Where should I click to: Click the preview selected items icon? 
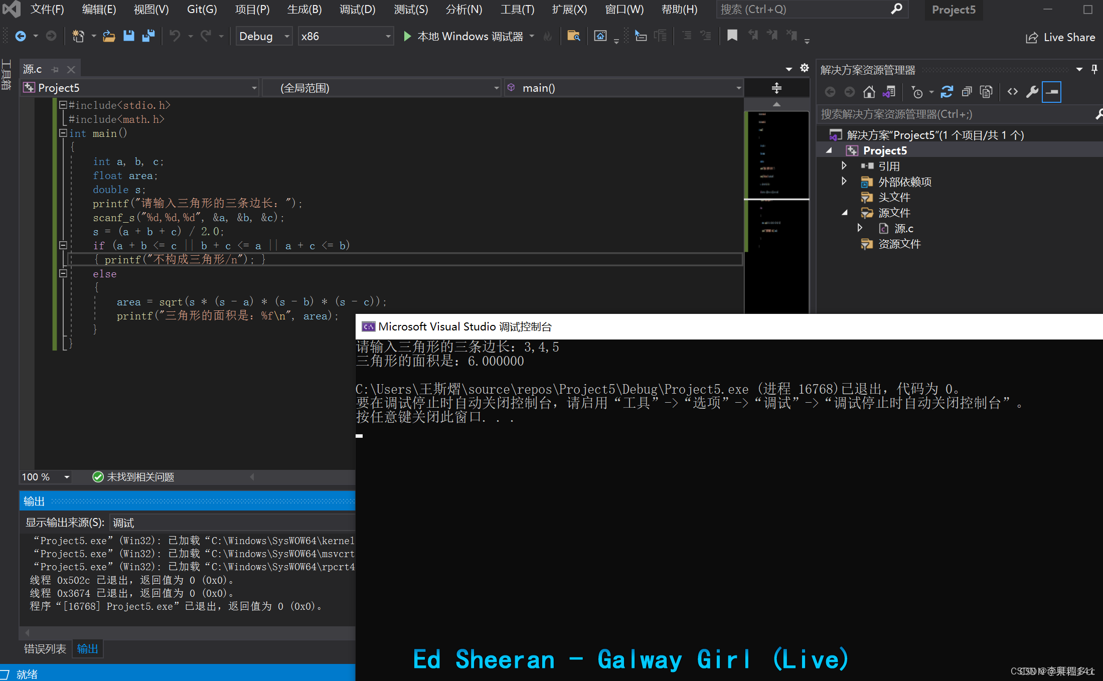(x=1051, y=92)
